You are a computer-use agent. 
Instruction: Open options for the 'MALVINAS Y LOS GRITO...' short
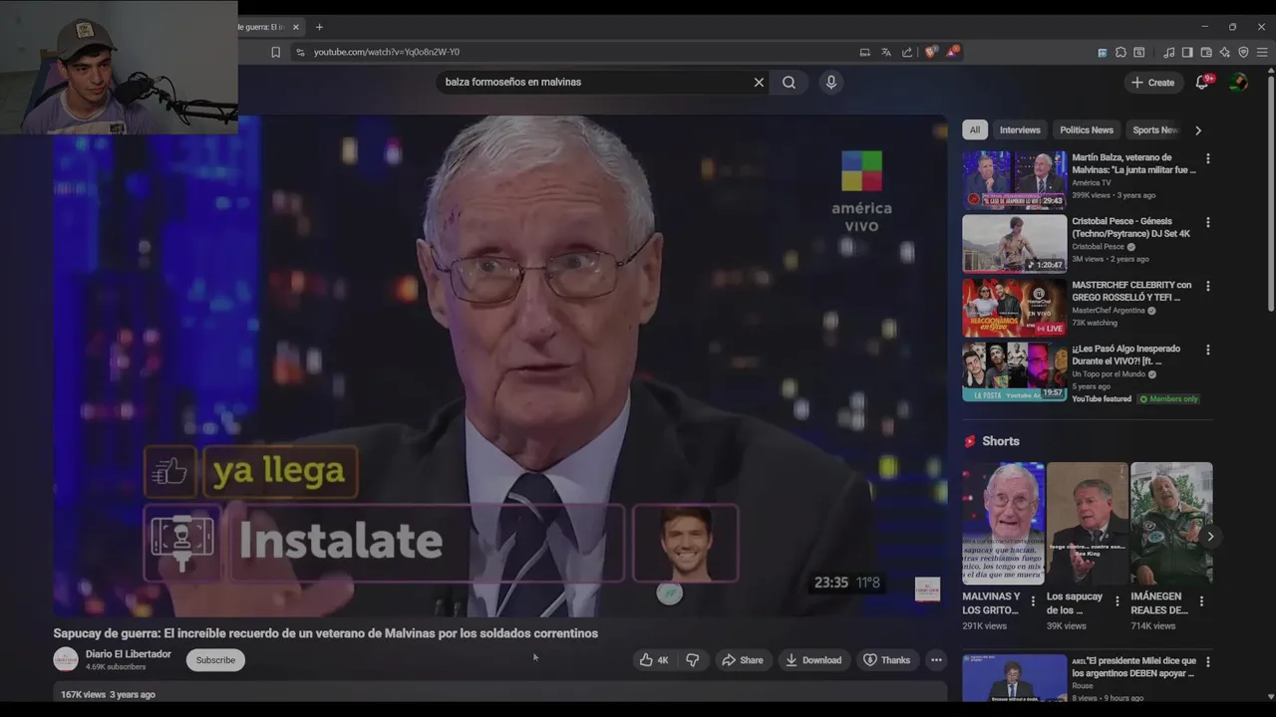1033,601
